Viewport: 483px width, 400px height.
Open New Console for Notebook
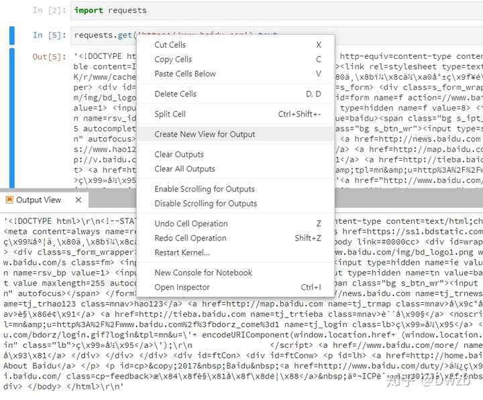pos(235,273)
